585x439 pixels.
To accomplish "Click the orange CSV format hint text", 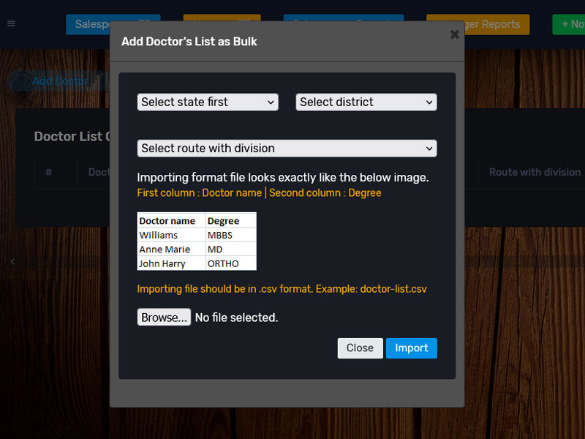I will [x=282, y=289].
